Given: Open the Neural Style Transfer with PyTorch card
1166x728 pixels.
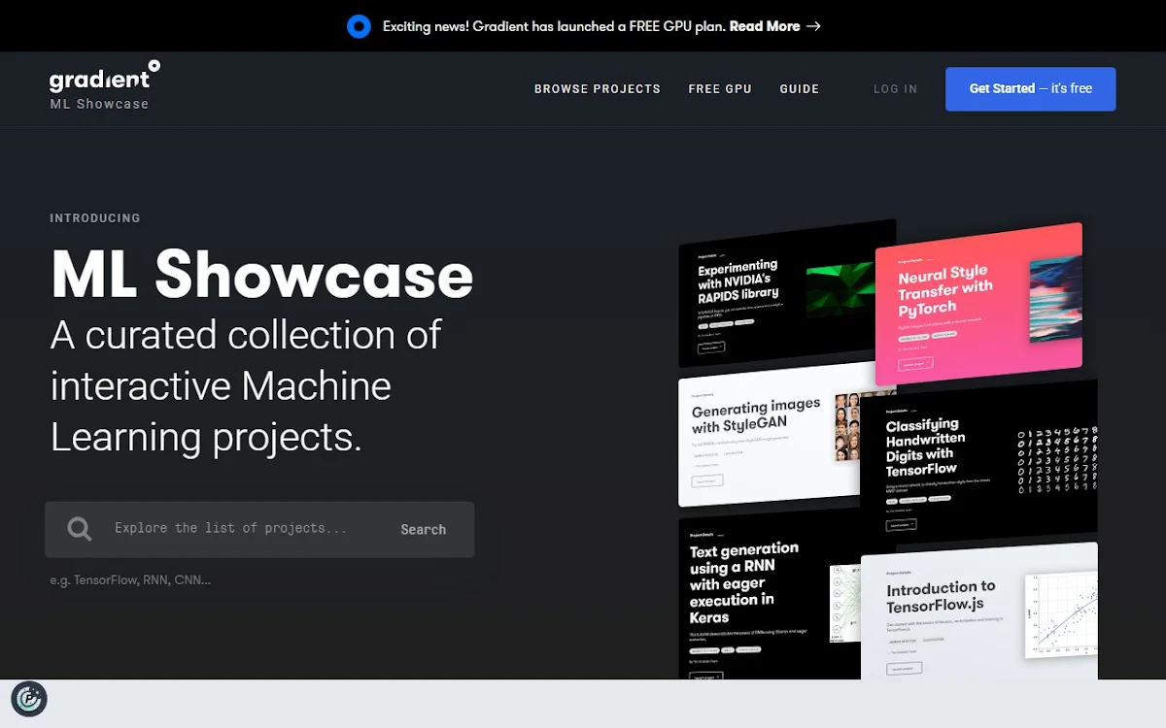Looking at the screenshot, I should tap(978, 305).
